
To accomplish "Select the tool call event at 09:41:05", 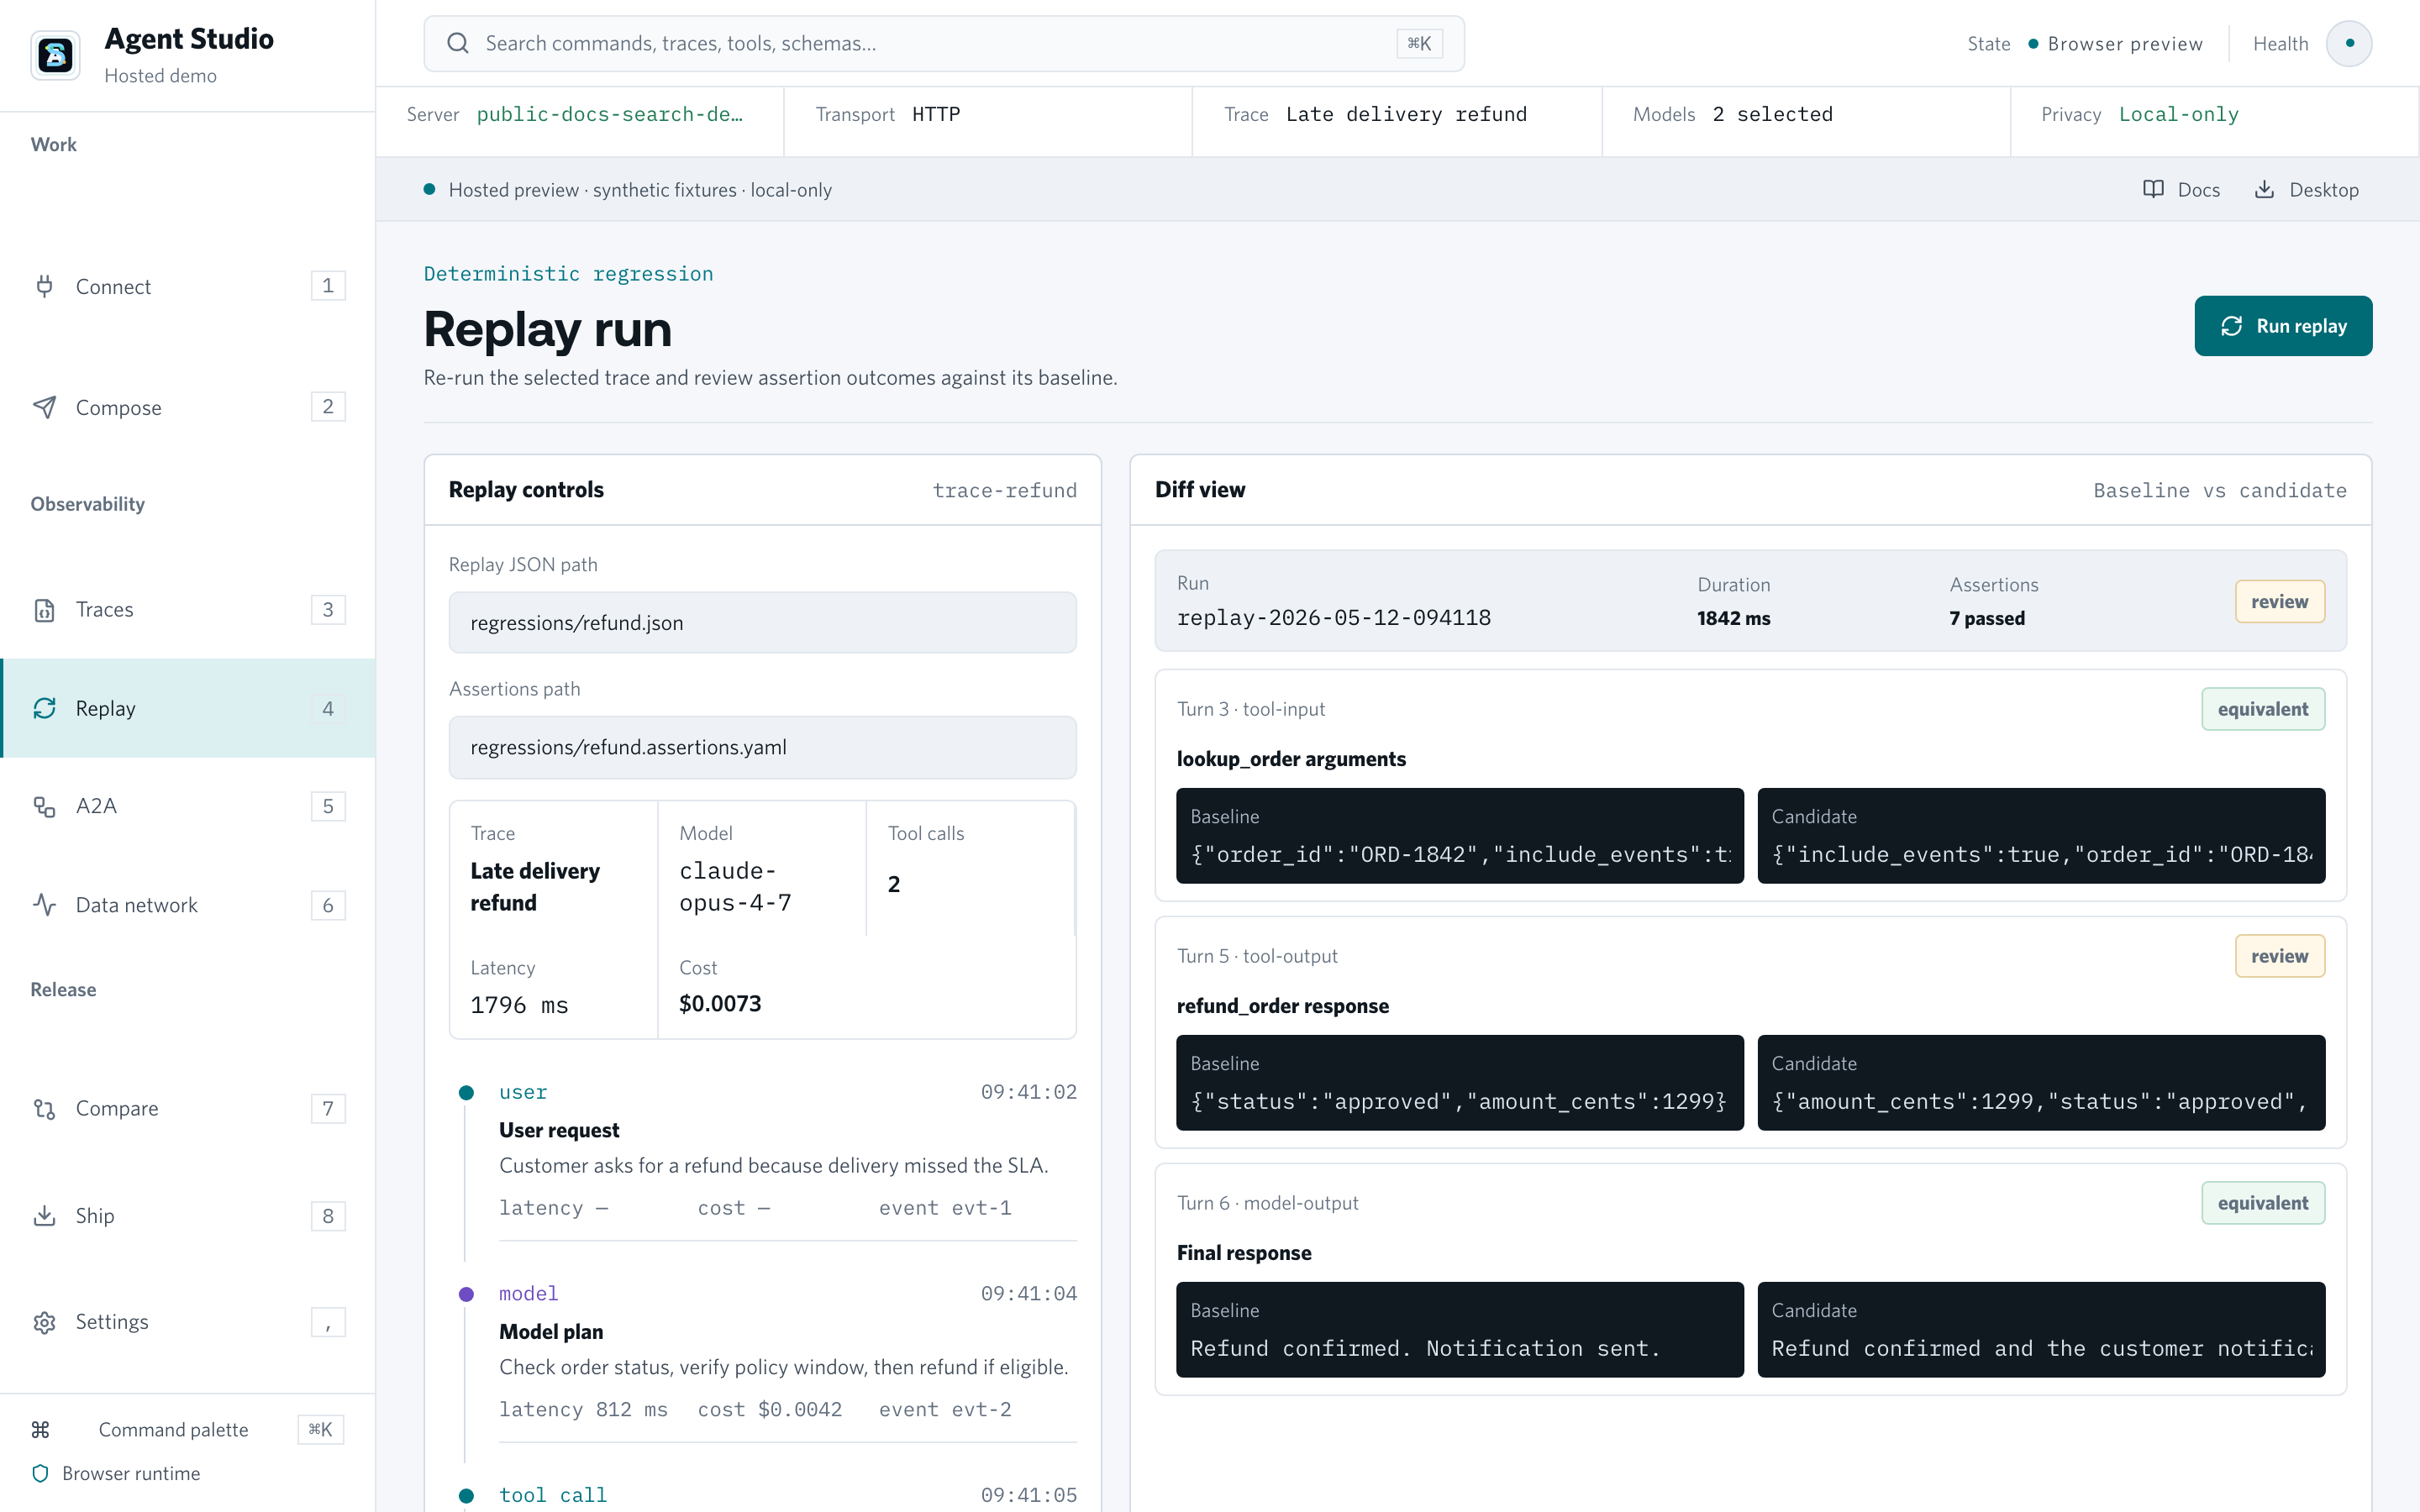I will pos(787,1495).
